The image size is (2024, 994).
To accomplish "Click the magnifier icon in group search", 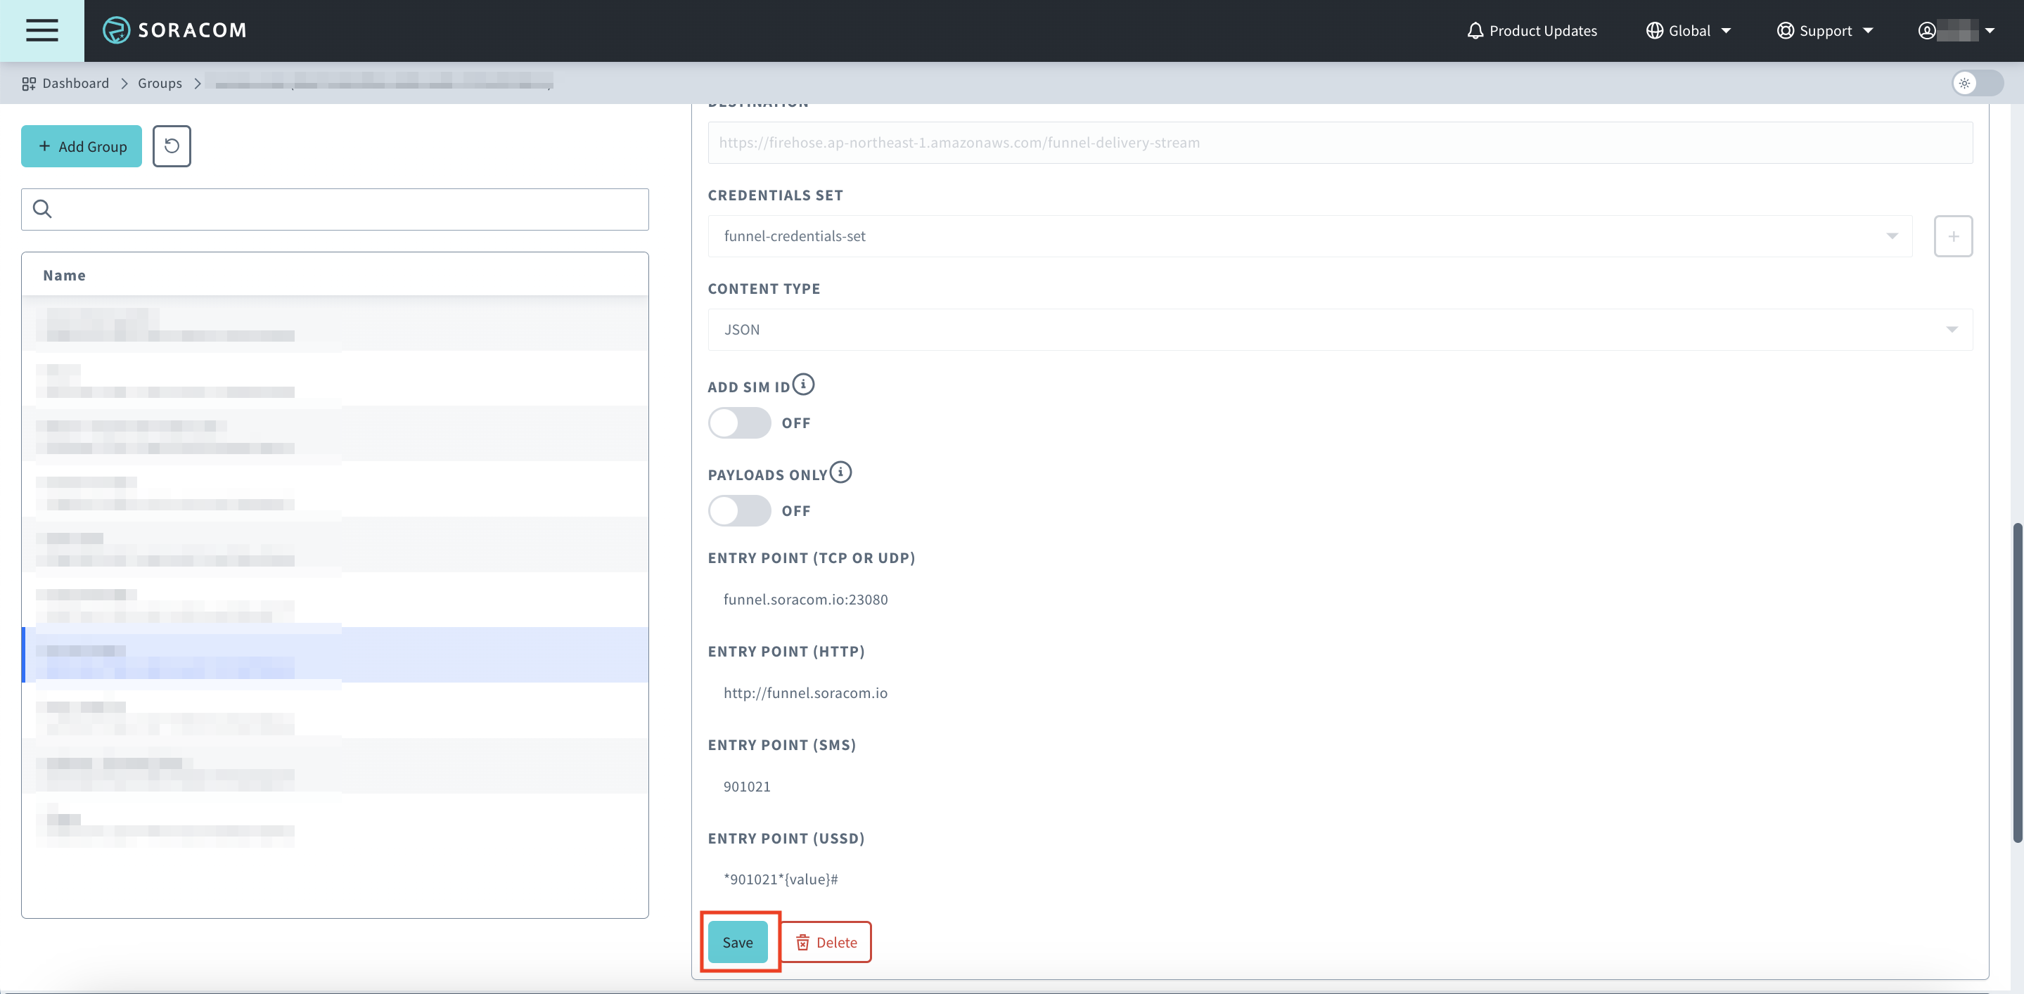I will [x=42, y=209].
